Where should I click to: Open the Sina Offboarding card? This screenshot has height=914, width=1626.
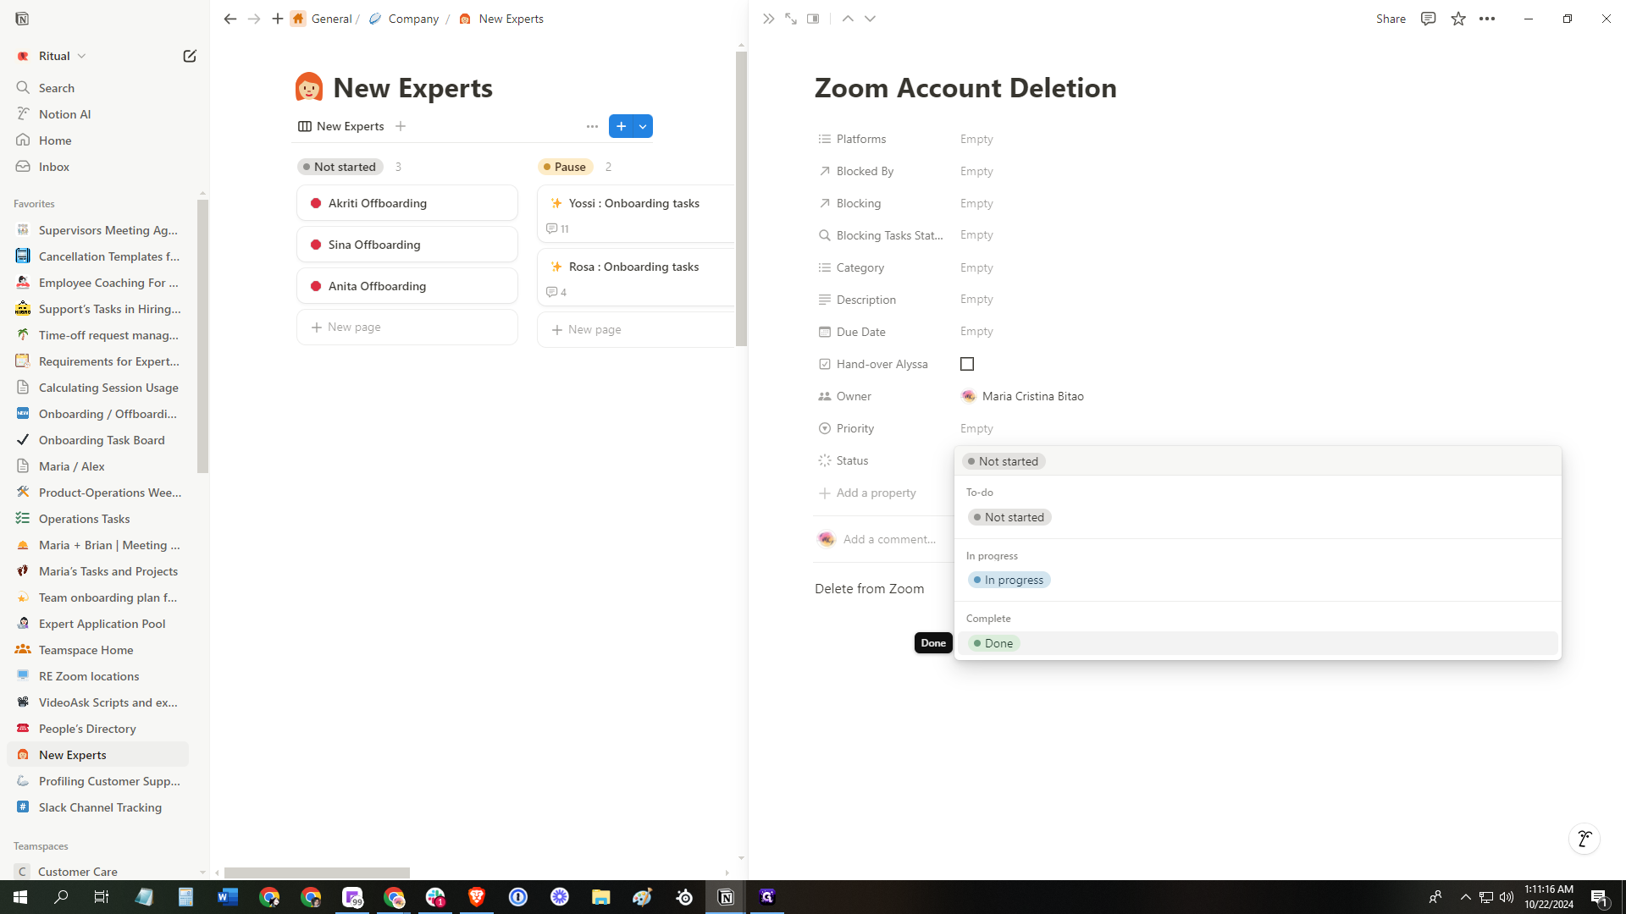click(406, 245)
